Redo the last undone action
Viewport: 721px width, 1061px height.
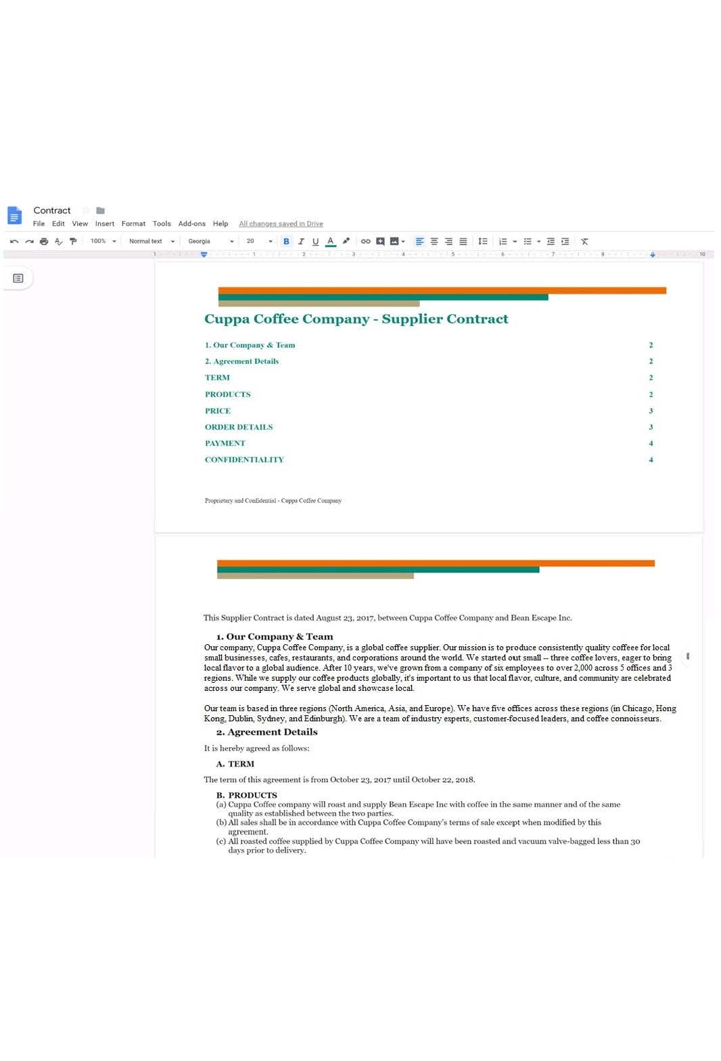(29, 242)
